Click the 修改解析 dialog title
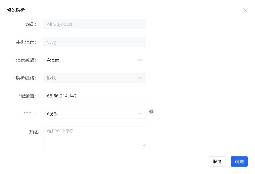Viewport: 255px width, 174px height. pyautogui.click(x=16, y=10)
